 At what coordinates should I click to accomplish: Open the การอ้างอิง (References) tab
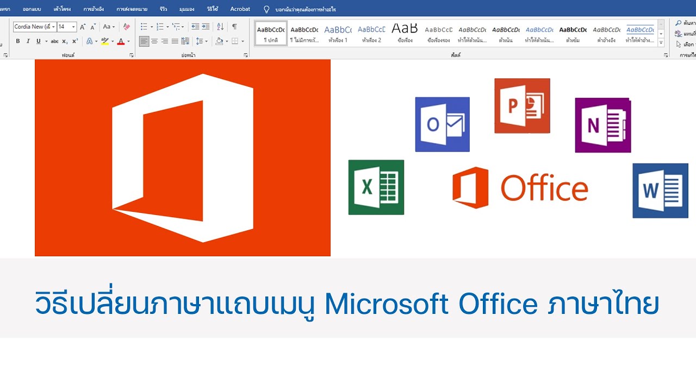coord(94,9)
